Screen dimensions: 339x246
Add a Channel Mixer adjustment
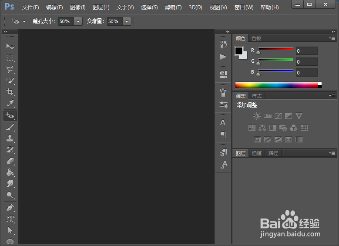293,128
